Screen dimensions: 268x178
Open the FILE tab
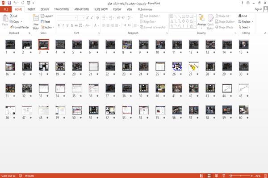tap(6, 9)
